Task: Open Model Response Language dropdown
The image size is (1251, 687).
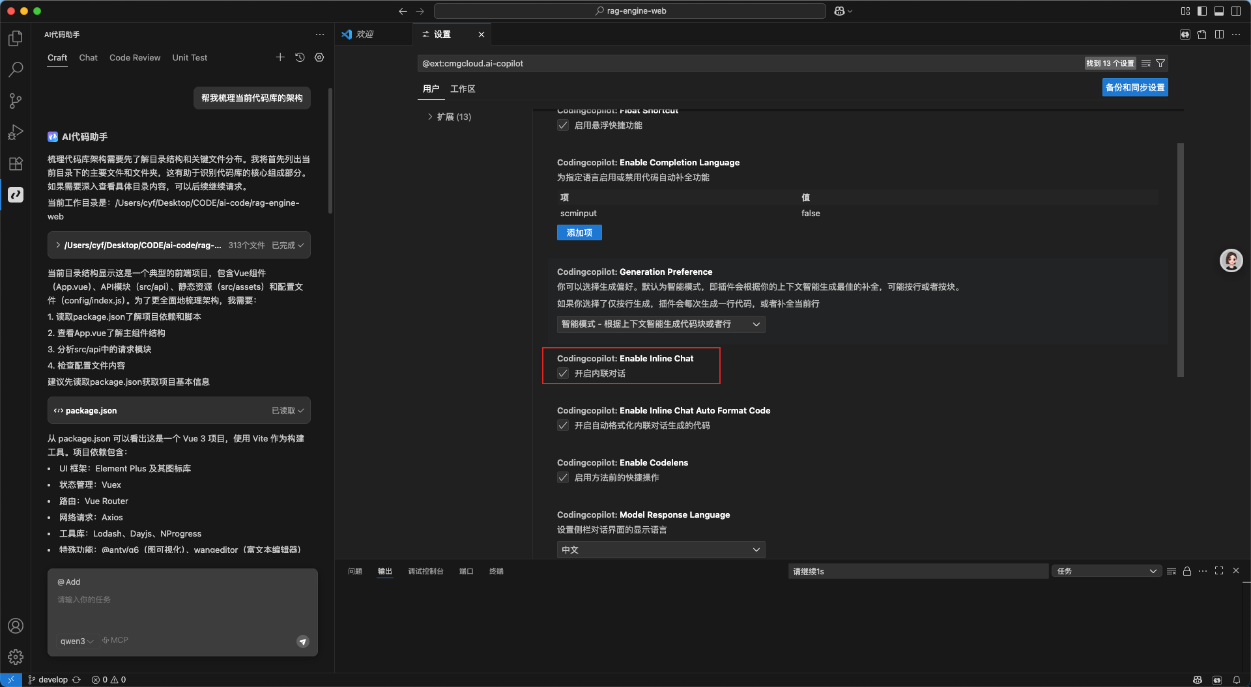Action: point(661,550)
